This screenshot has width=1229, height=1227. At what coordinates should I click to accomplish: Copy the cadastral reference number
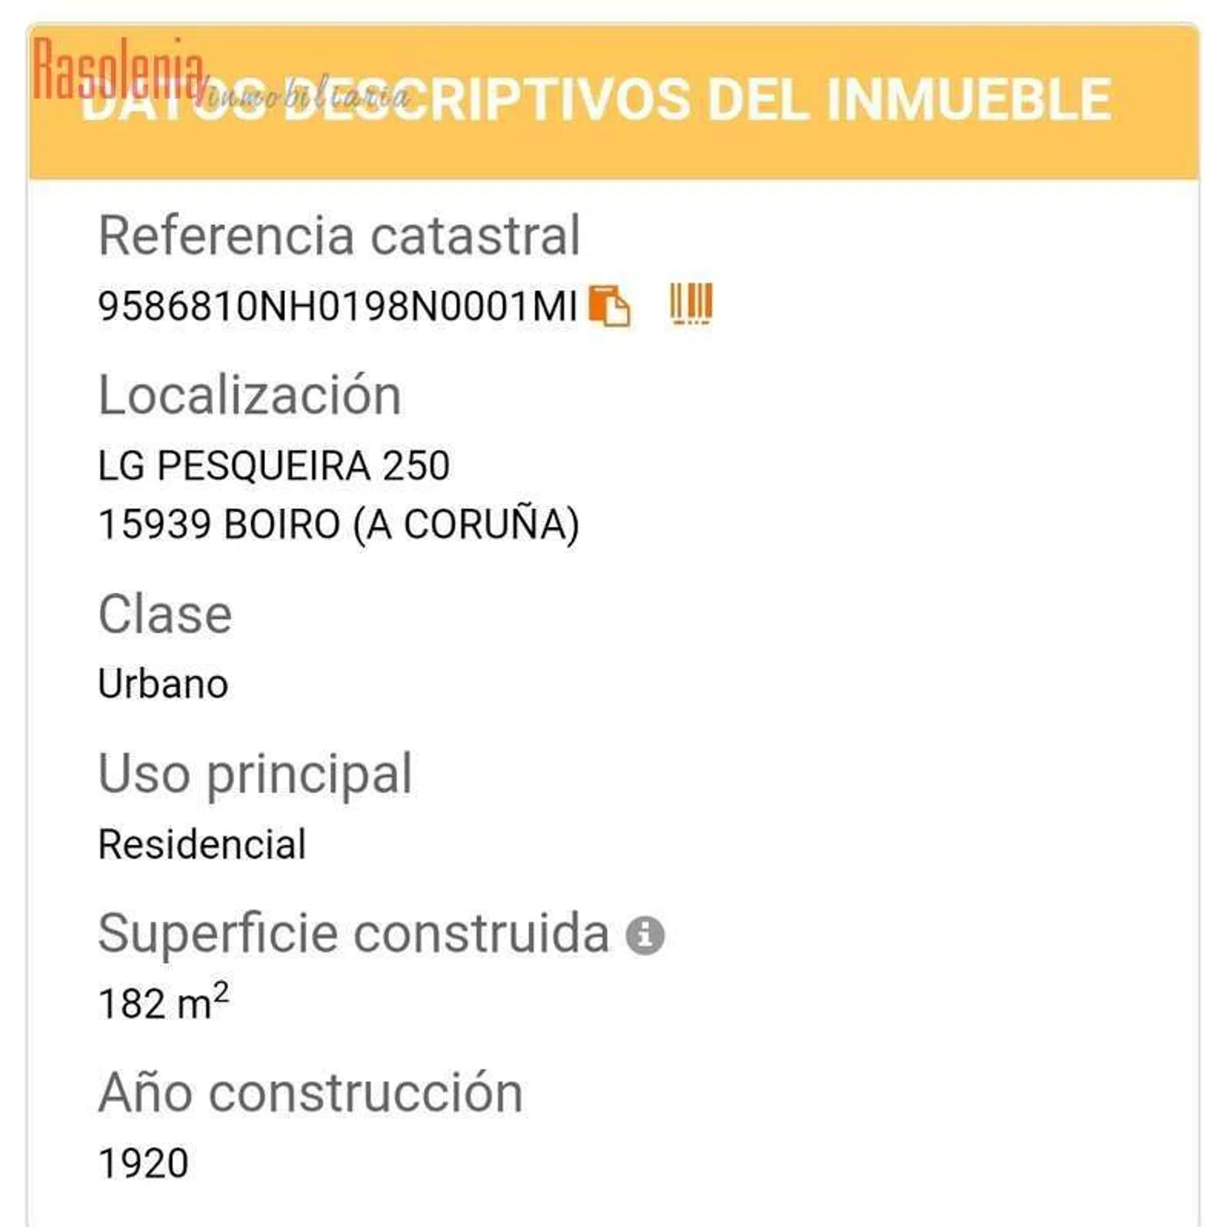(610, 307)
